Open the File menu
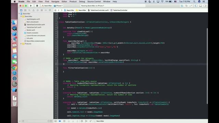 (28, 1)
